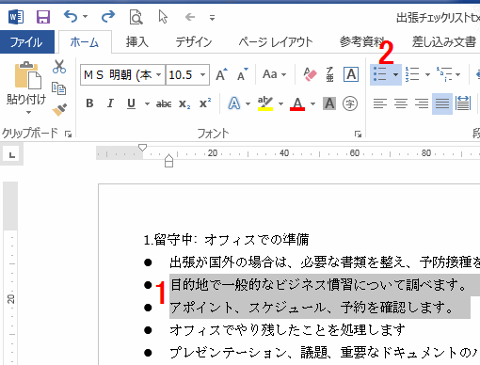Image resolution: width=480 pixels, height=365 pixels.
Task: Open bullet library dropdown arrow
Action: (395, 74)
